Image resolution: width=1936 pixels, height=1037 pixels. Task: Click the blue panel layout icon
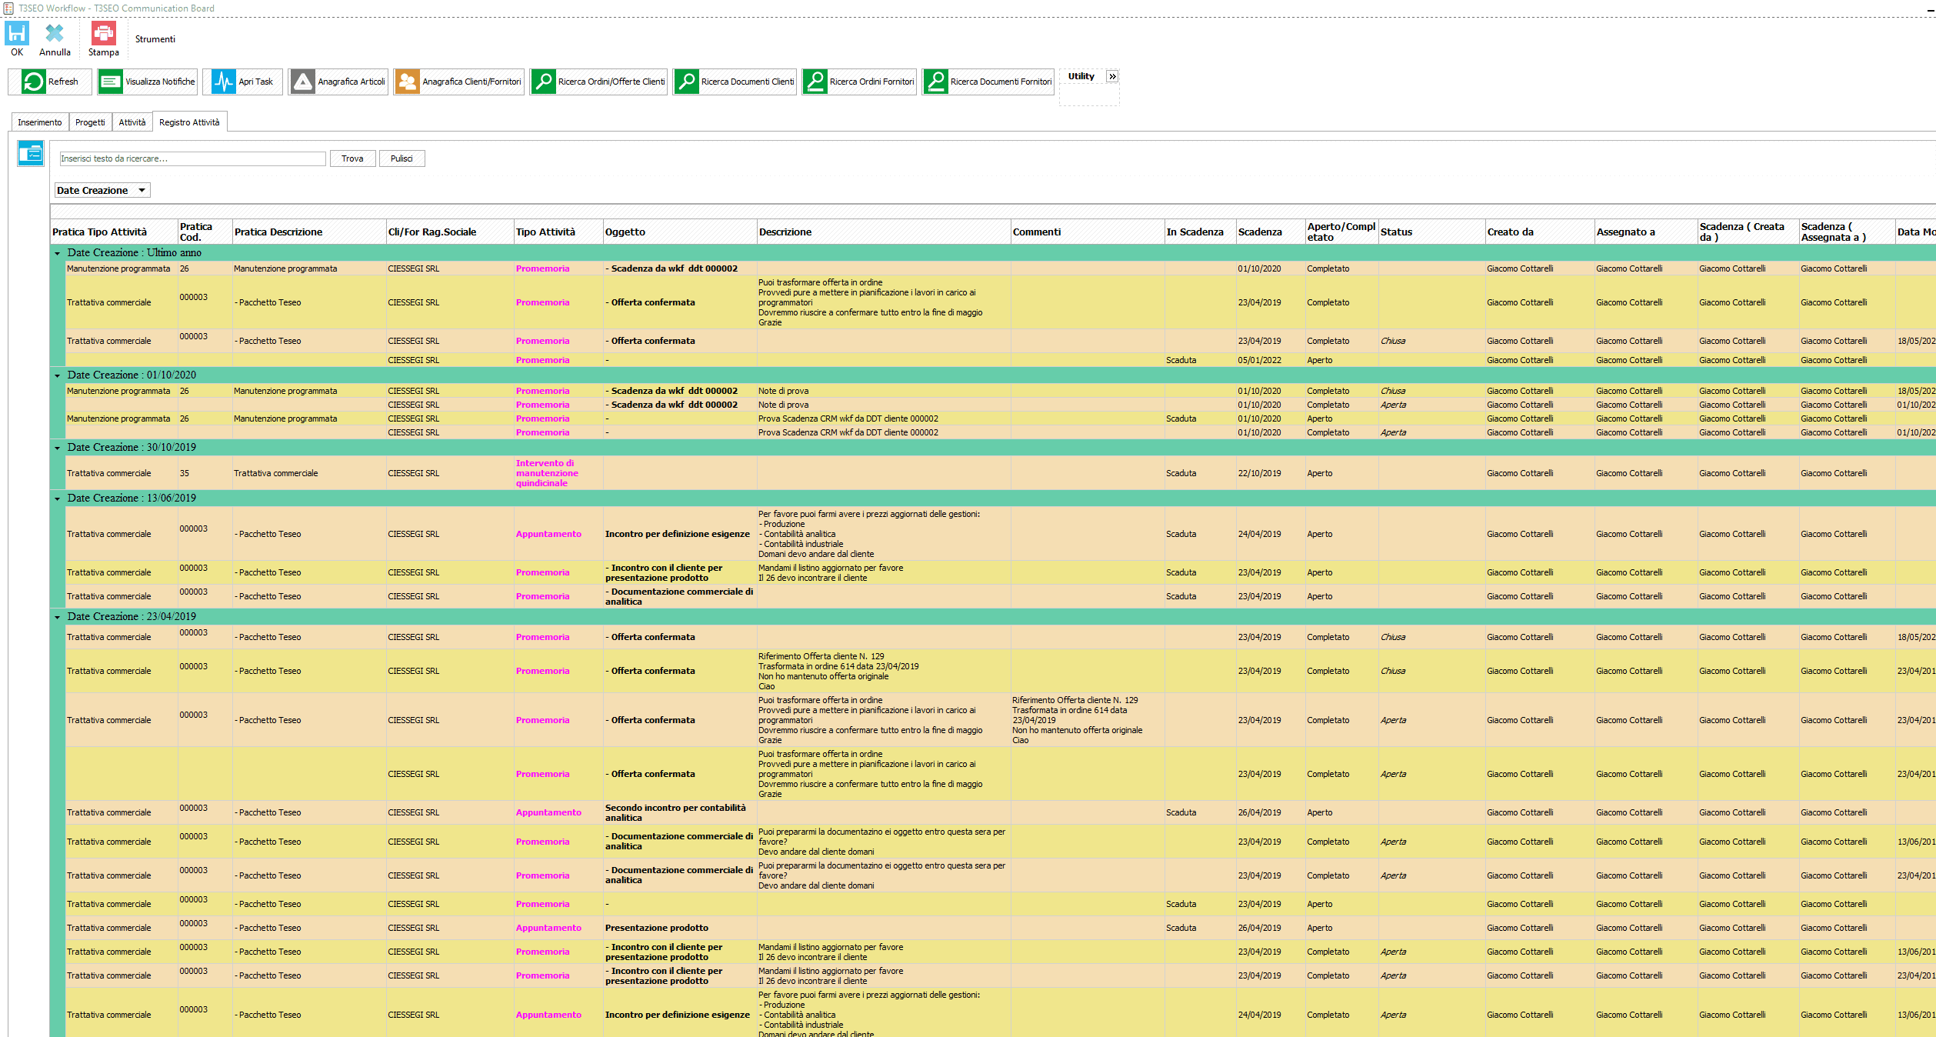point(31,154)
